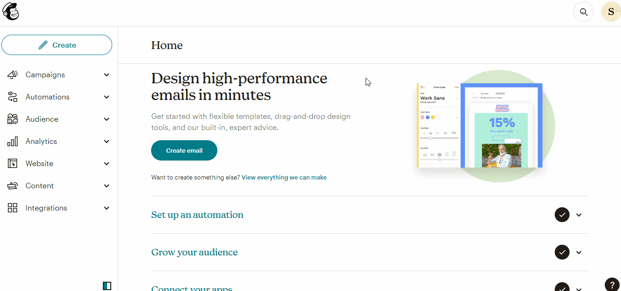Image resolution: width=621 pixels, height=291 pixels.
Task: Select the Automations icon in sidebar
Action: pyautogui.click(x=13, y=97)
